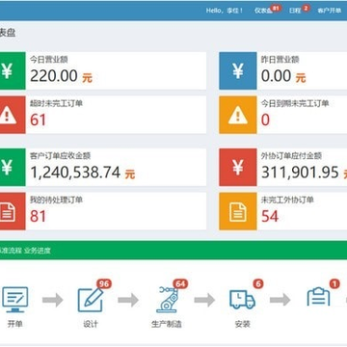347x347 pixels.
Task: Click the 外协订单应付金额 label
Action: [x=291, y=156]
